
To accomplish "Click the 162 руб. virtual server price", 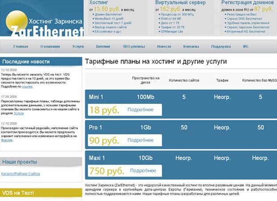I will coord(170,9).
